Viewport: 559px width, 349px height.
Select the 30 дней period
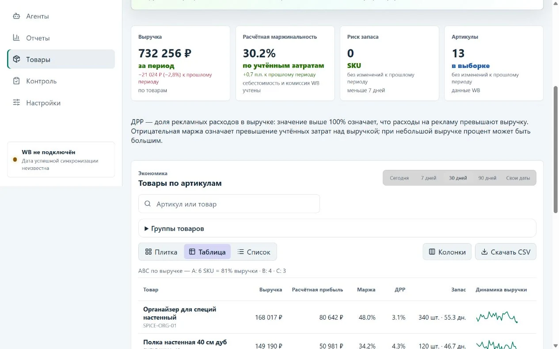point(458,178)
